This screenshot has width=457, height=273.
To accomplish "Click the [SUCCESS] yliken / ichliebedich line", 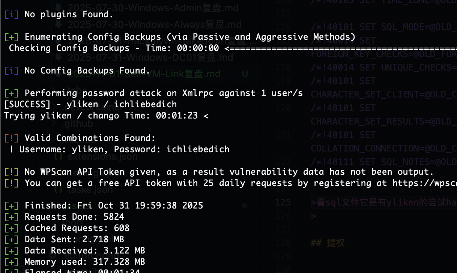I will [x=90, y=104].
